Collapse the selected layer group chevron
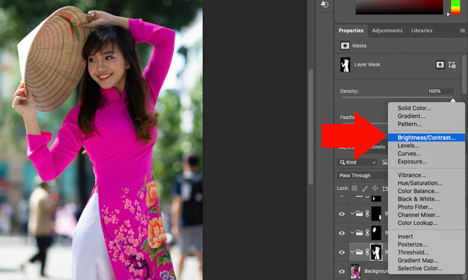This screenshot has width=468, height=280. (x=352, y=252)
